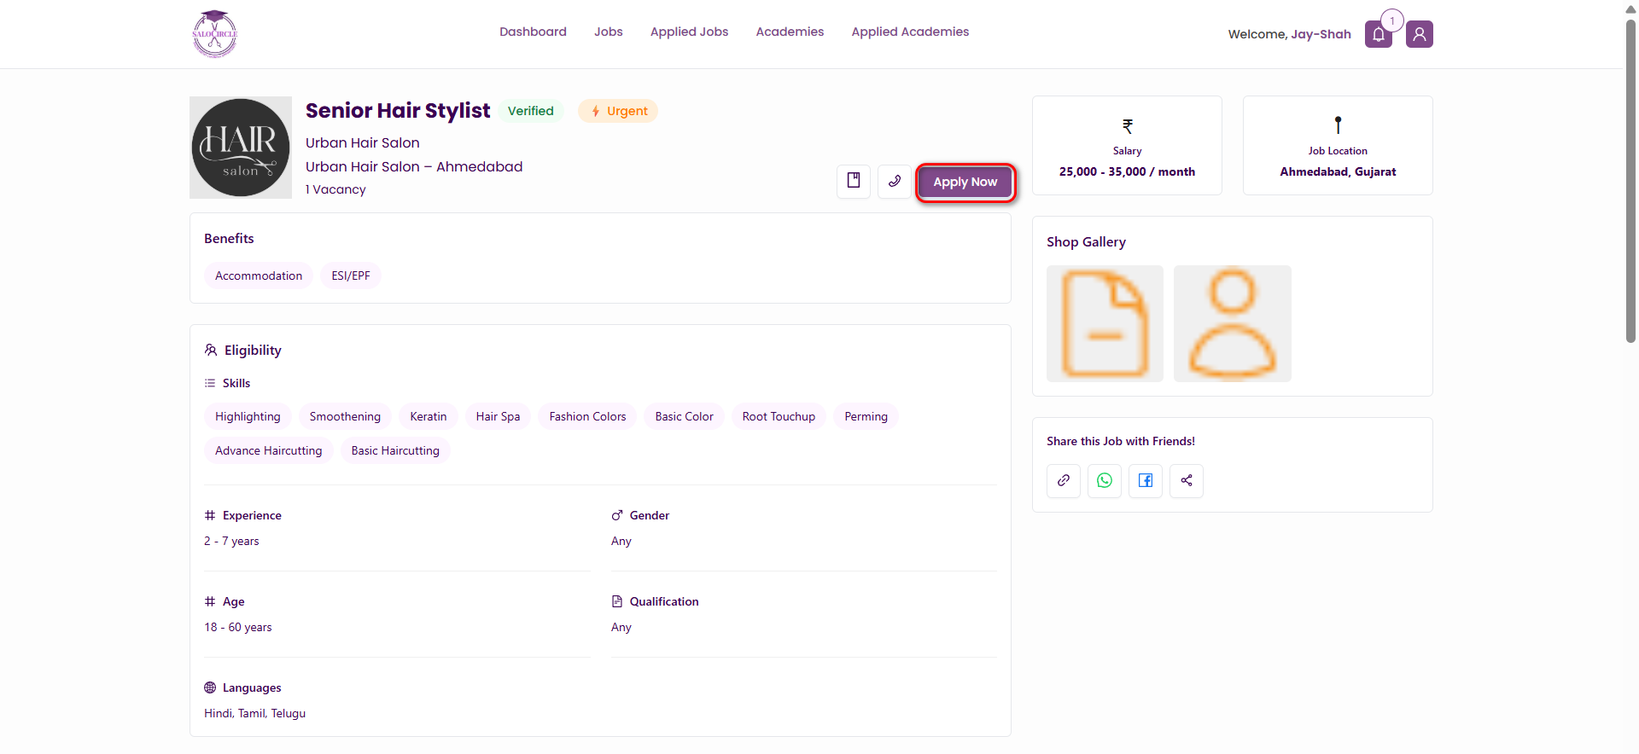
Task: Click the Urgent badge
Action: [618, 111]
